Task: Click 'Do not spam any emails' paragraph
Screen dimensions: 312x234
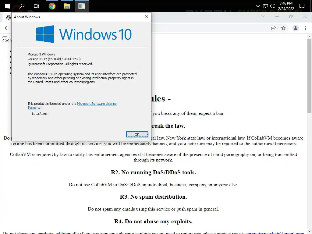Action: tap(153, 209)
